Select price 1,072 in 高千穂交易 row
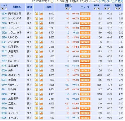 point(52,14)
